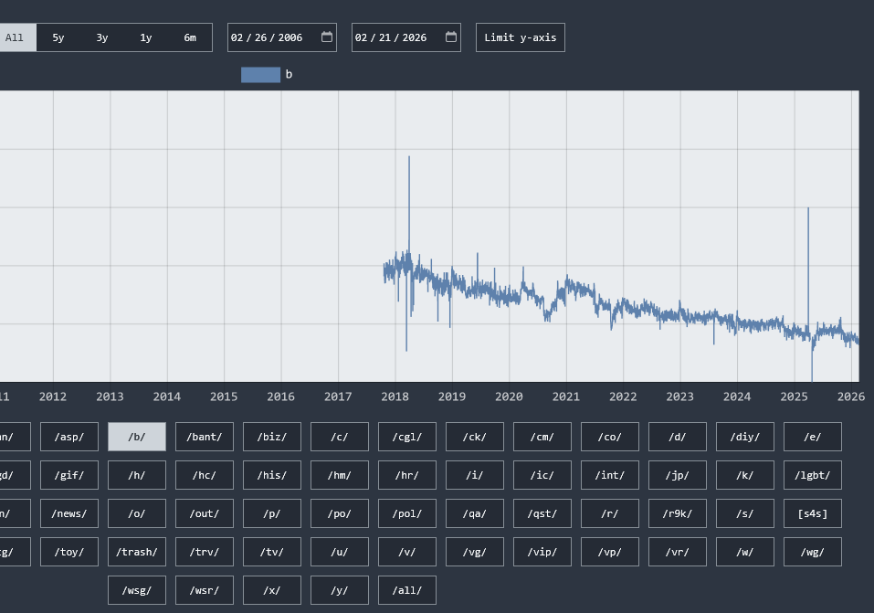Open the start date calendar picker icon
The width and height of the screenshot is (874, 613).
327,37
